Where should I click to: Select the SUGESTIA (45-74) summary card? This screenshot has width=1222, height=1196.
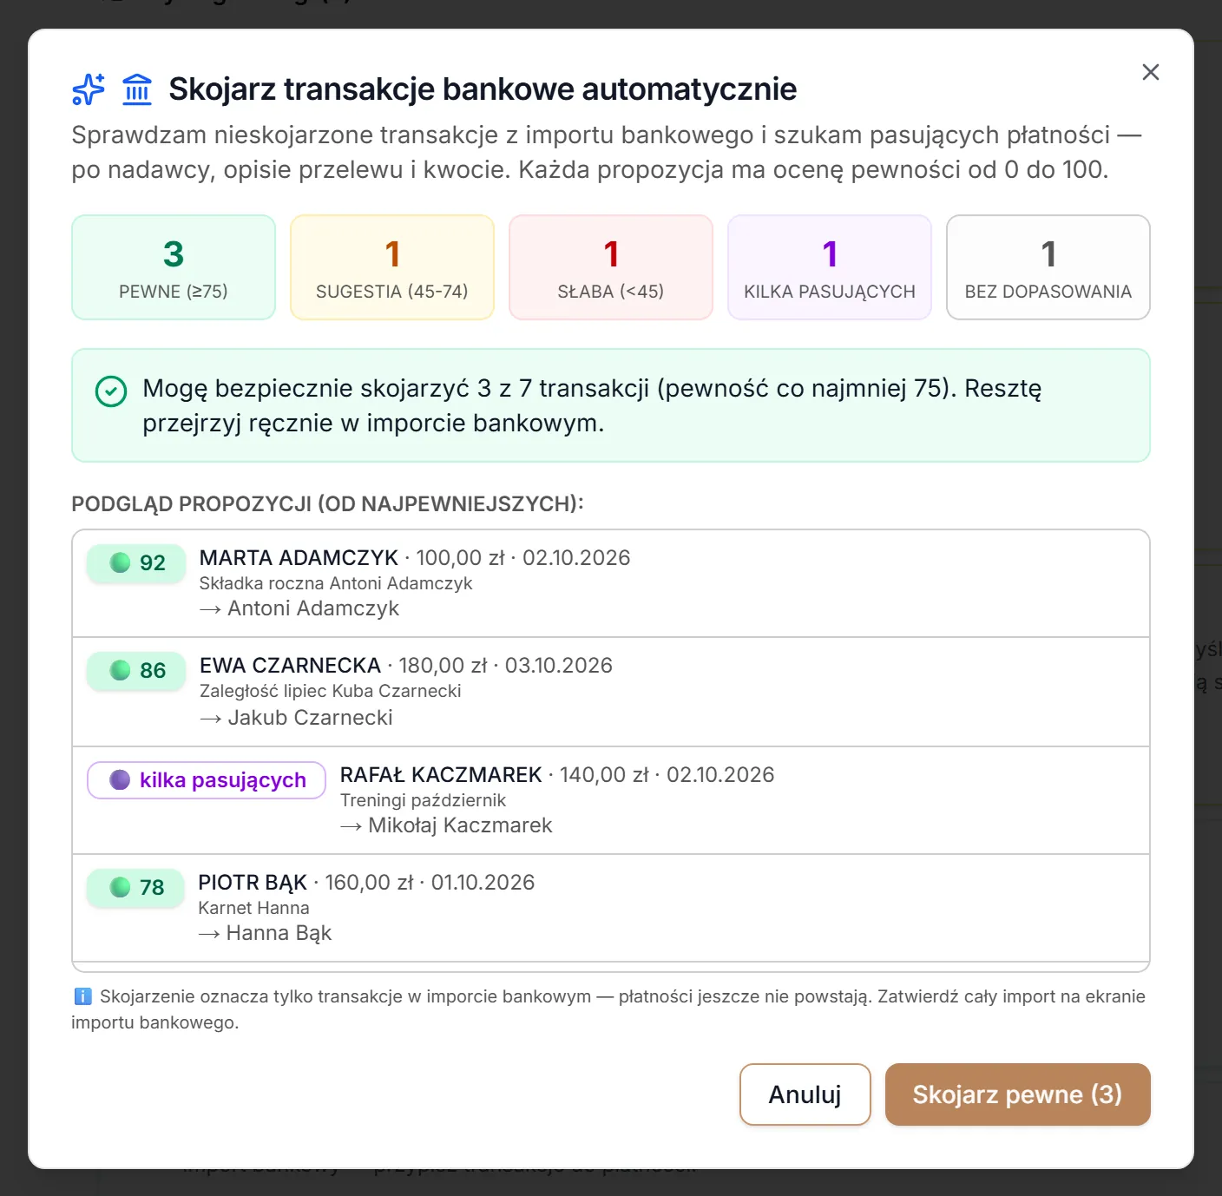392,267
